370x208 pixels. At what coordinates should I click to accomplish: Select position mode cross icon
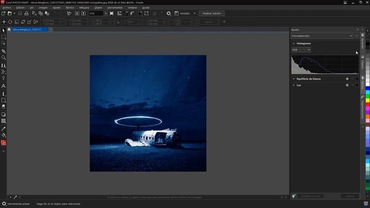[x=4, y=22]
